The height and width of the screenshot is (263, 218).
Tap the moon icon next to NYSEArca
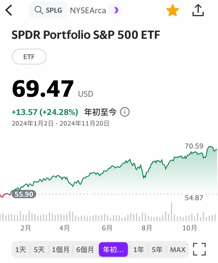(x=115, y=10)
